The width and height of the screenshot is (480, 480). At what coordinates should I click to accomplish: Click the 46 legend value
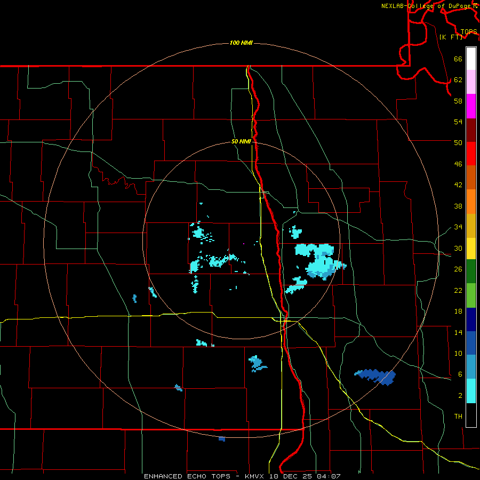point(458,164)
